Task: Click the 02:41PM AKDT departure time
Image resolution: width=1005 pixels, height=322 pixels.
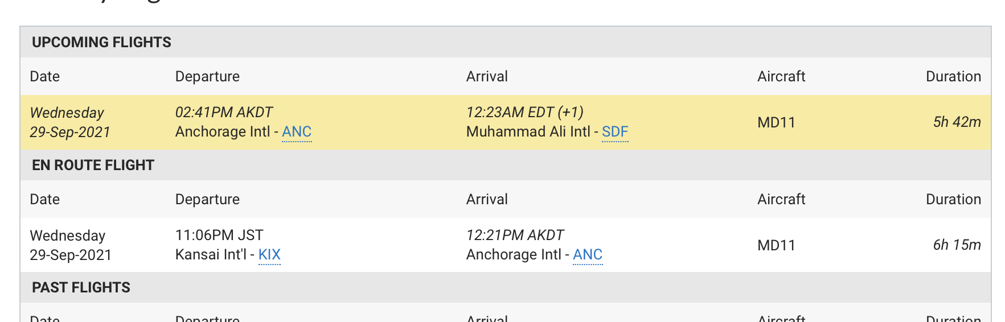Action: (224, 113)
